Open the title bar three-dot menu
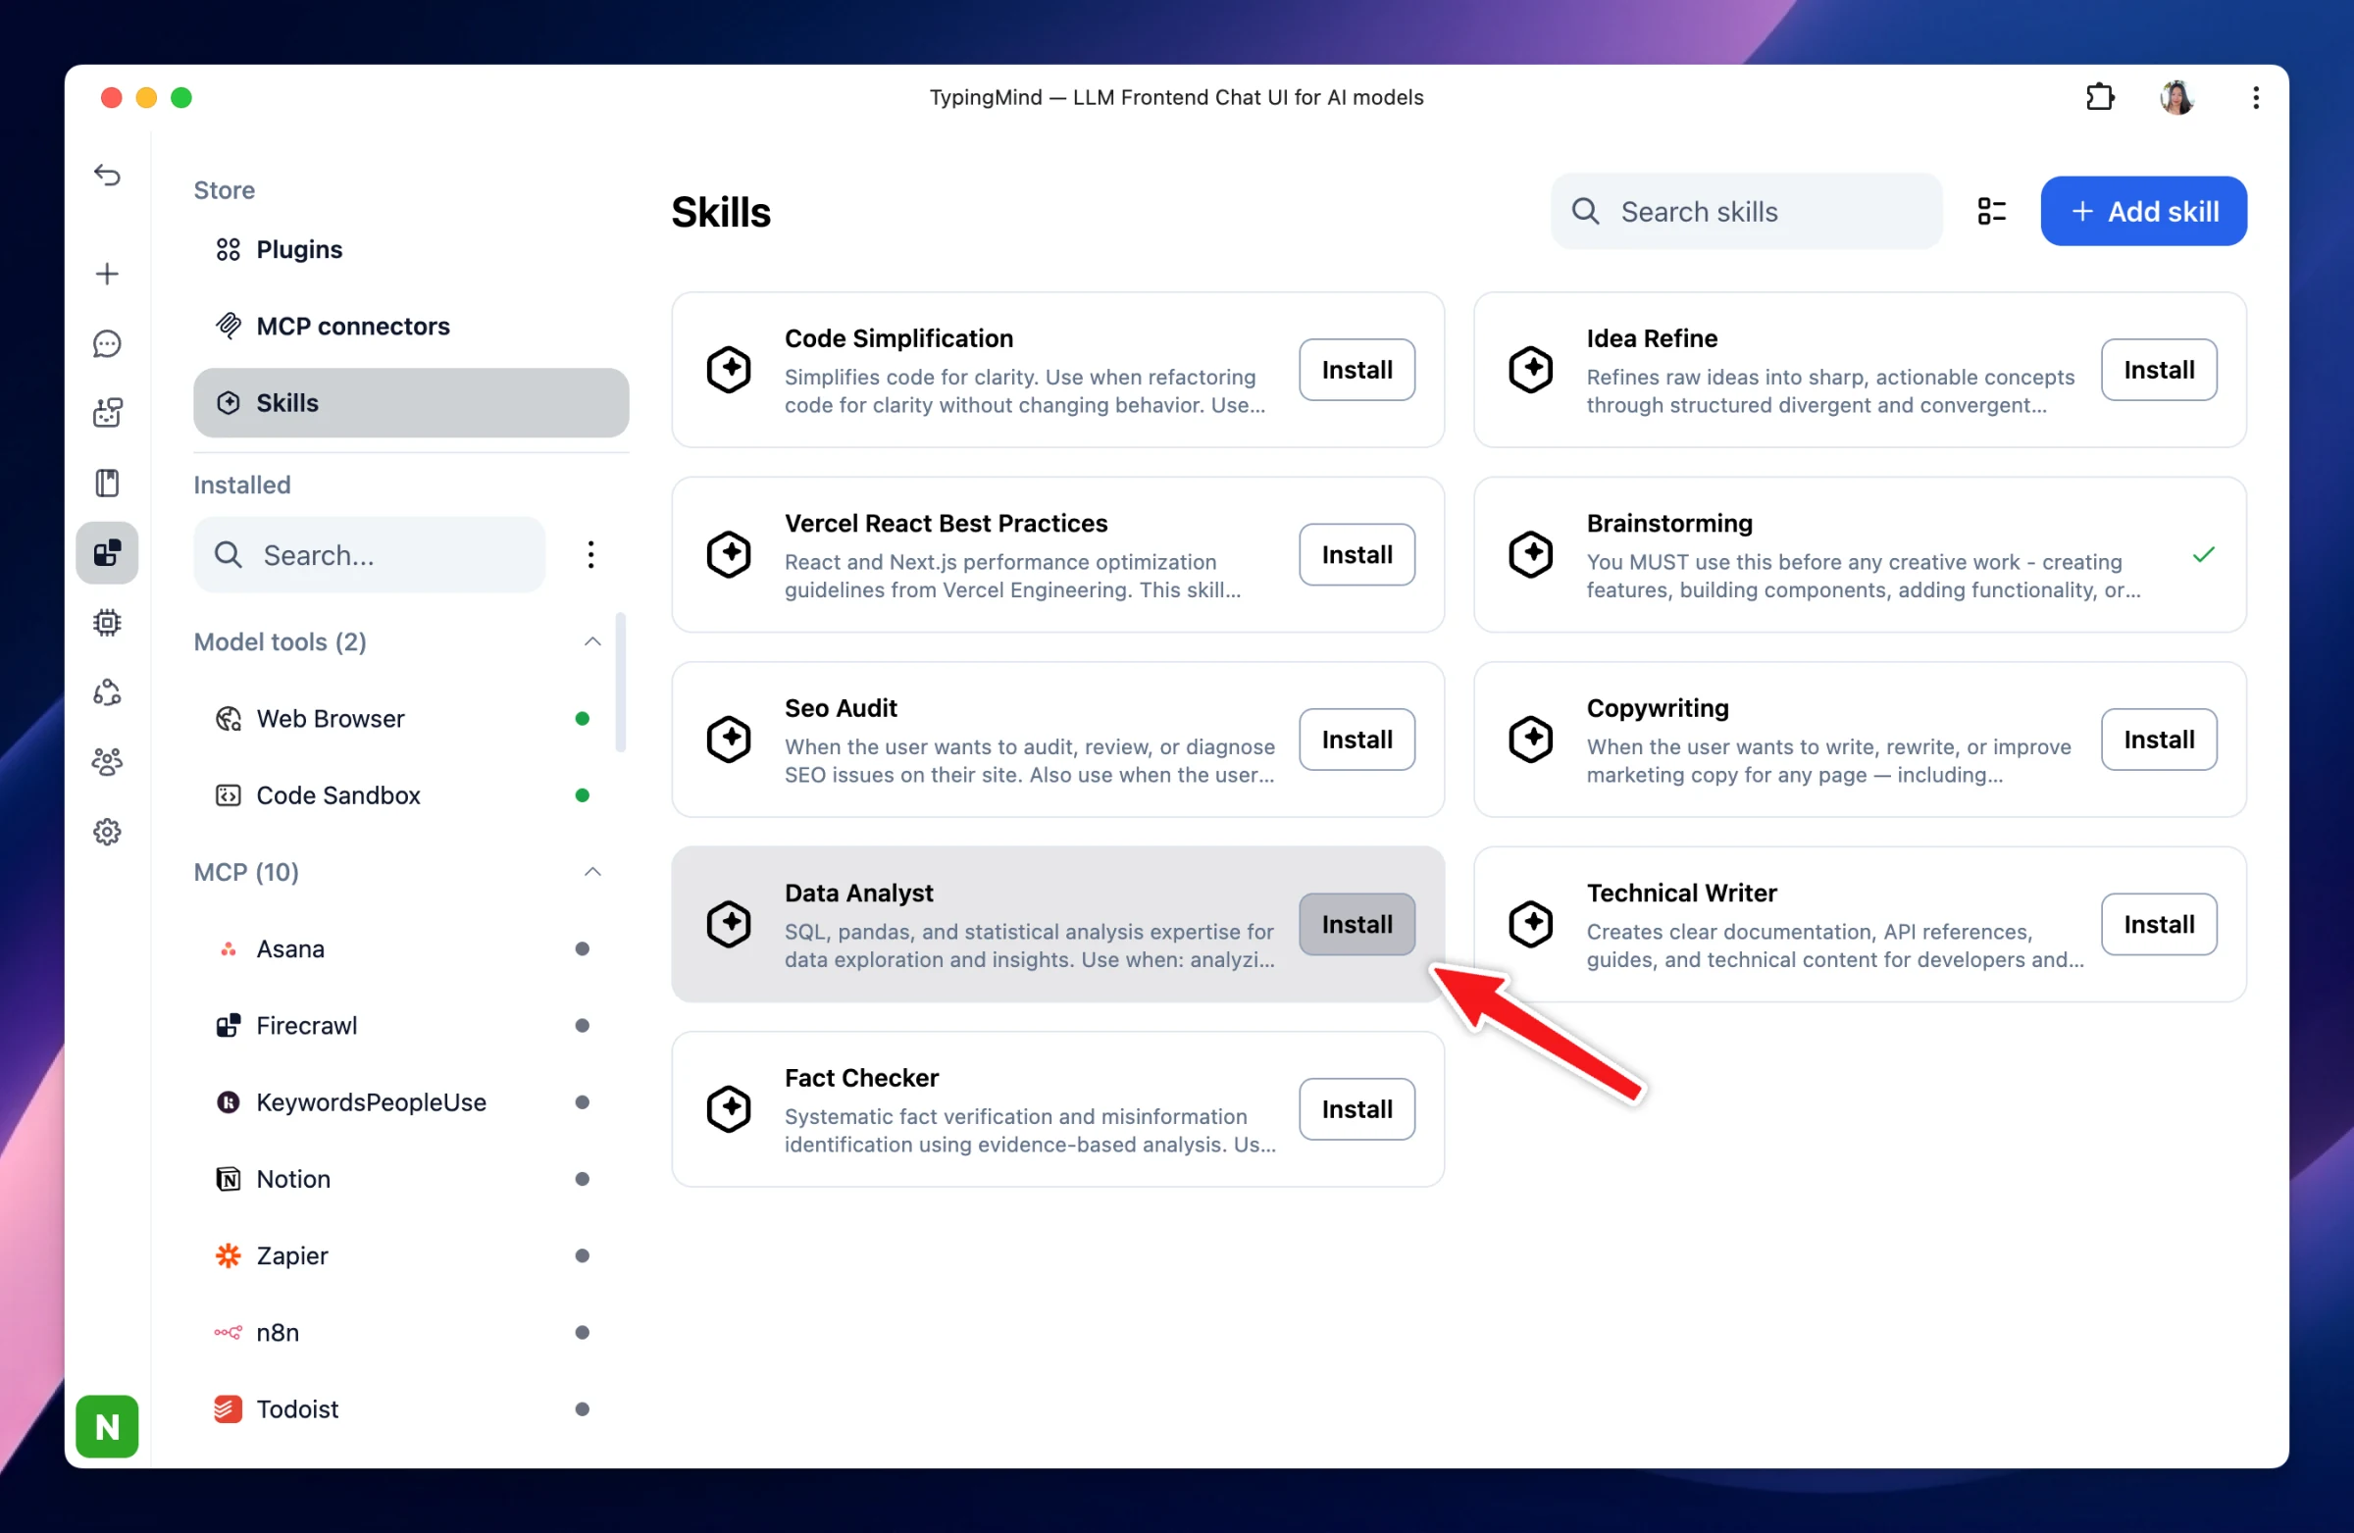 pos(2256,97)
